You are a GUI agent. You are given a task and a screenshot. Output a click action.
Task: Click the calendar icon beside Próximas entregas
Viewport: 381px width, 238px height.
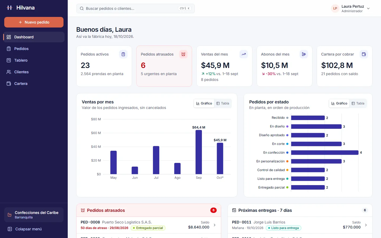point(234,210)
